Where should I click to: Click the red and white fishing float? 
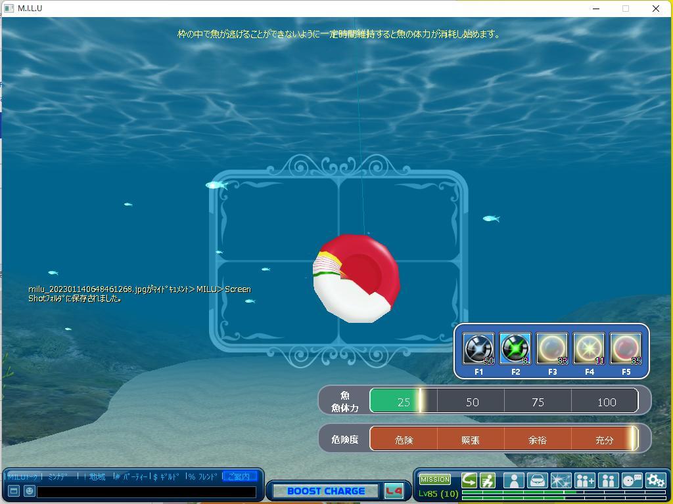356,278
